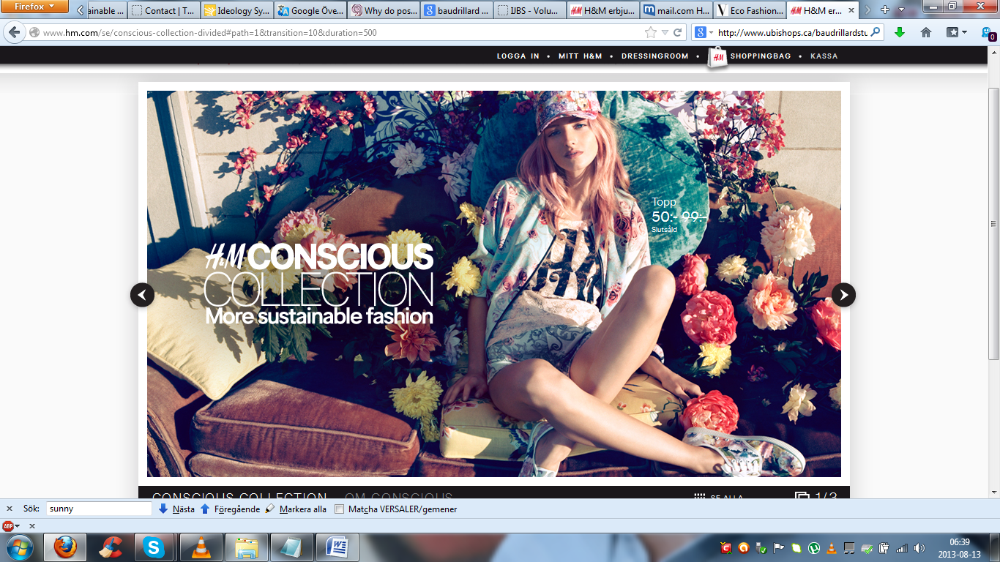Switch to the Contact | T... tab
Image resolution: width=1000 pixels, height=562 pixels.
163,10
